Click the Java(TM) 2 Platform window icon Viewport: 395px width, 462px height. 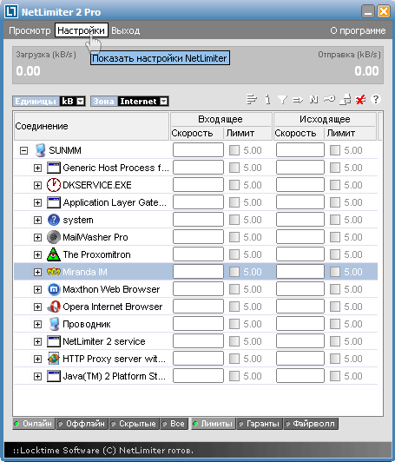click(x=54, y=376)
